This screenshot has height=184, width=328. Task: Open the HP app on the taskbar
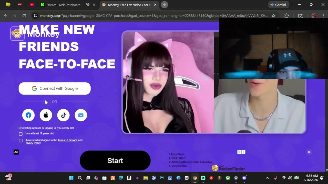click(x=154, y=178)
